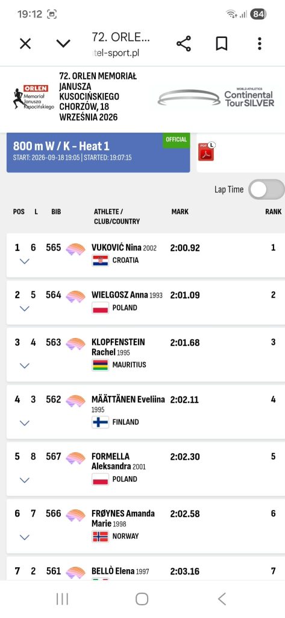Open the three-dot overflow menu
This screenshot has width=285, height=618.
coord(260,43)
